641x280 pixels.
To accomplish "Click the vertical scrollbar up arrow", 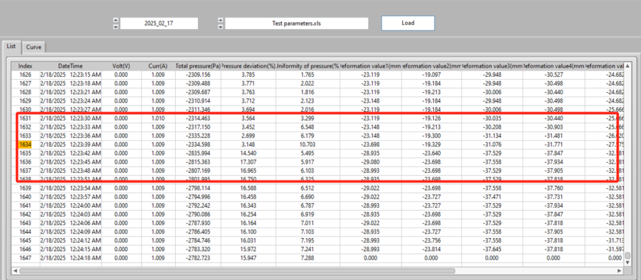I will coord(628,65).
